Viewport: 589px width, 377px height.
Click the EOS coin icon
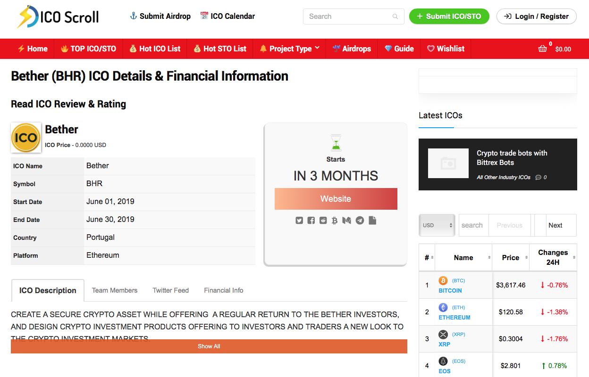tap(443, 361)
